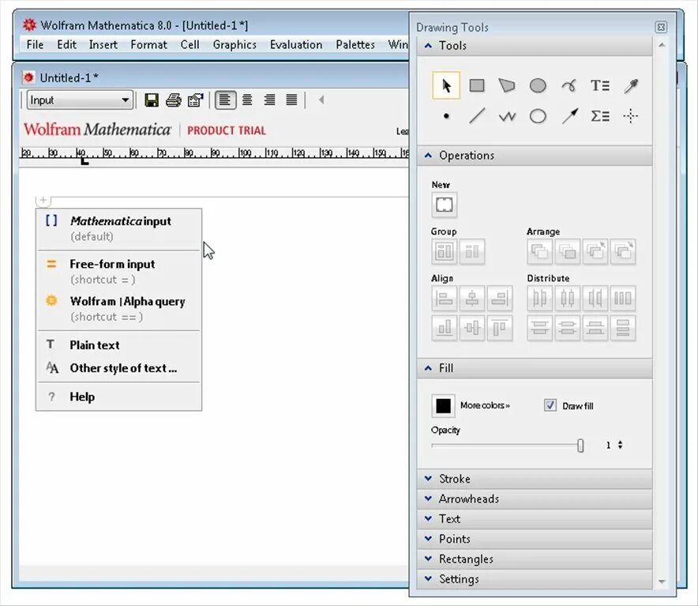Expand the Text section

pos(535,518)
